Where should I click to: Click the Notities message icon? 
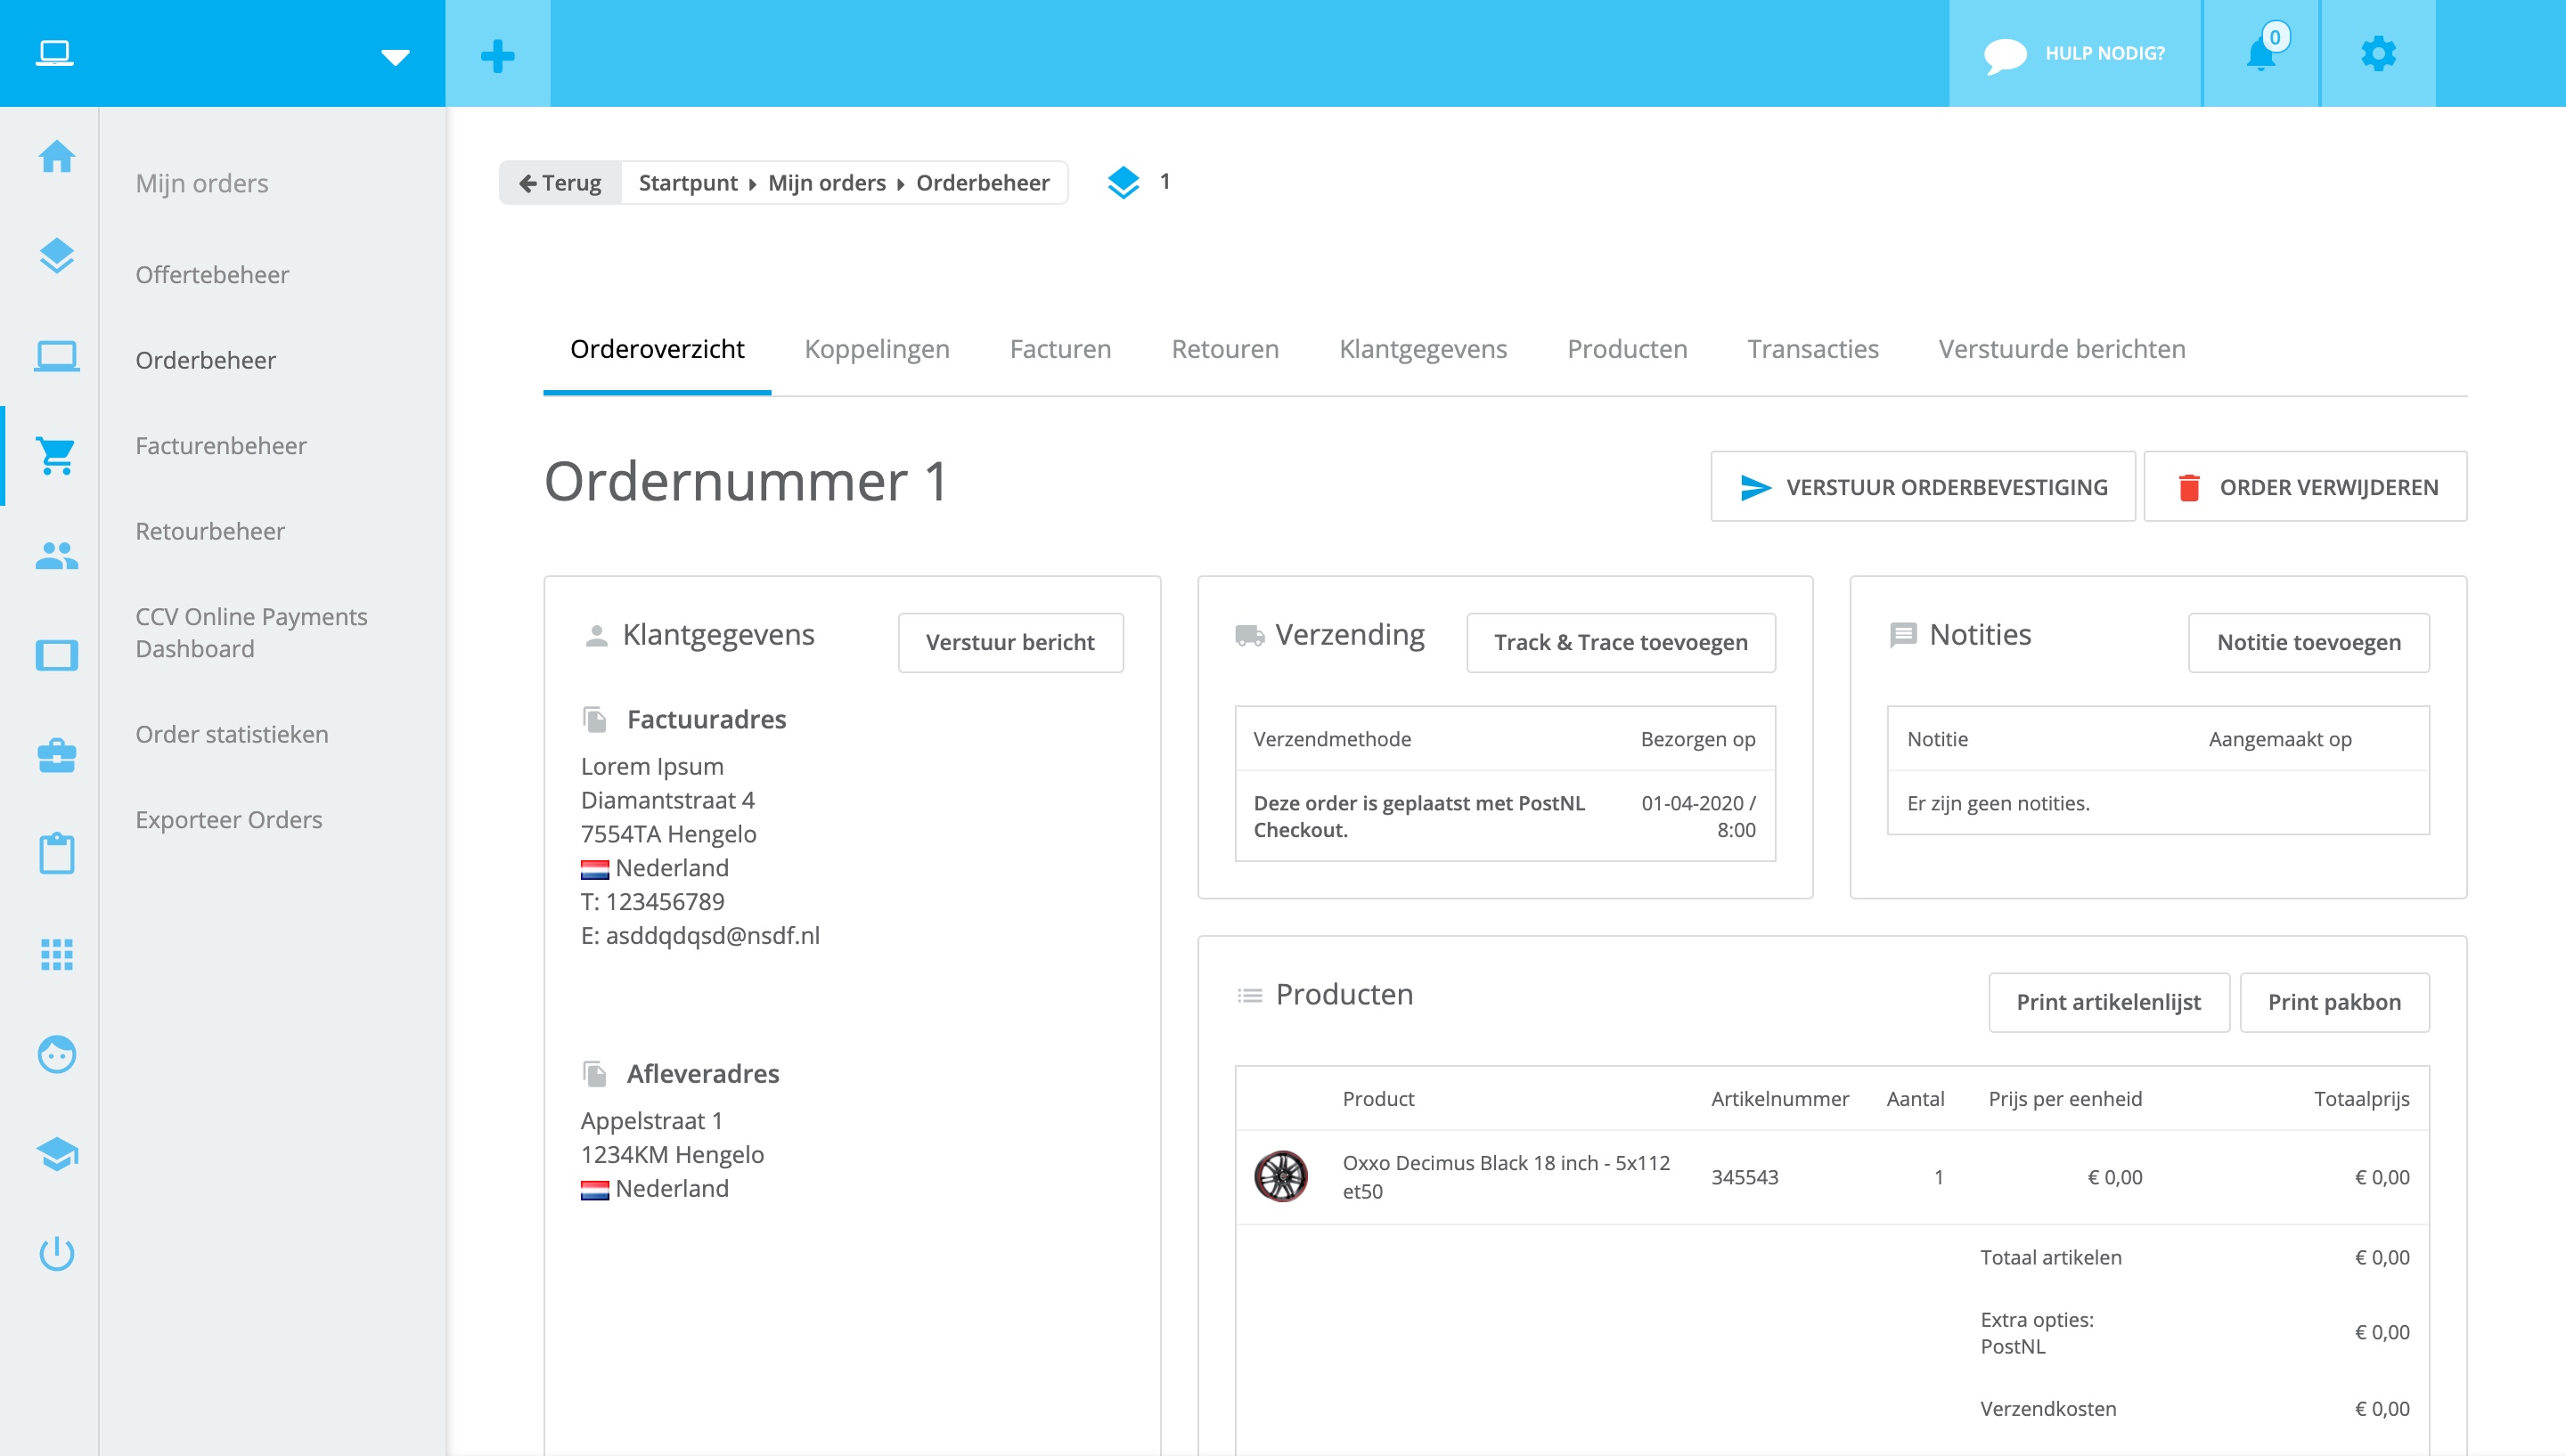coord(1903,635)
